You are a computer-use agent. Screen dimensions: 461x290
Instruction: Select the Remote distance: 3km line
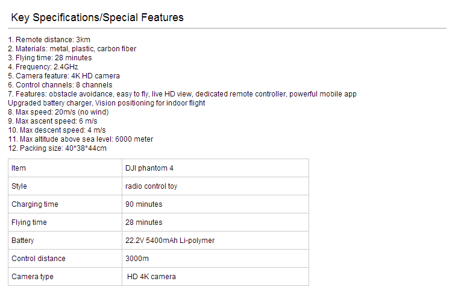click(49, 40)
